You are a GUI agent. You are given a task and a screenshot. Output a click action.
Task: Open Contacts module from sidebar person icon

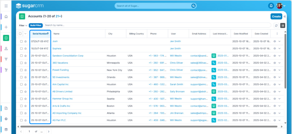[6, 49]
